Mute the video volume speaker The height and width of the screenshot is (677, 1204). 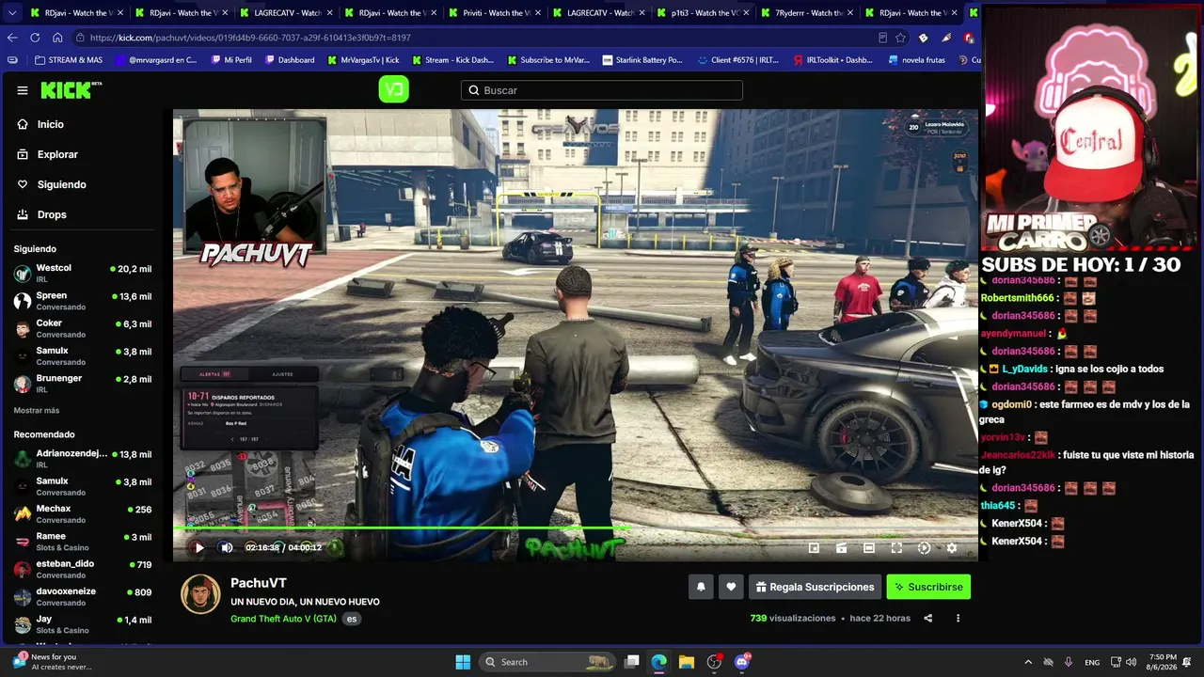click(227, 547)
